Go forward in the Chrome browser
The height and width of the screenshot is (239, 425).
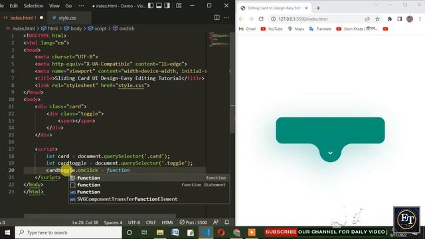pyautogui.click(x=251, y=19)
